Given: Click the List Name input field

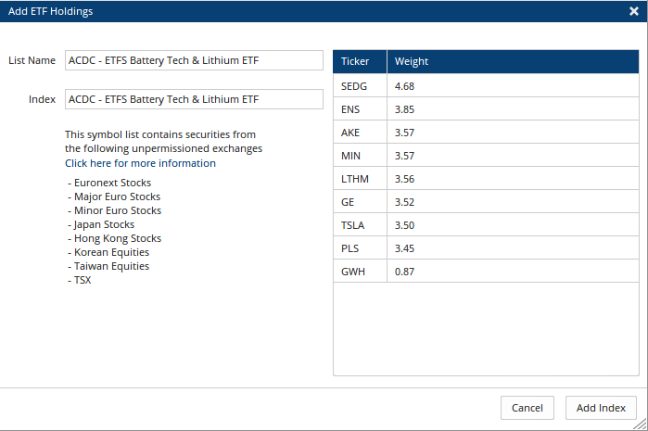Looking at the screenshot, I should (194, 60).
